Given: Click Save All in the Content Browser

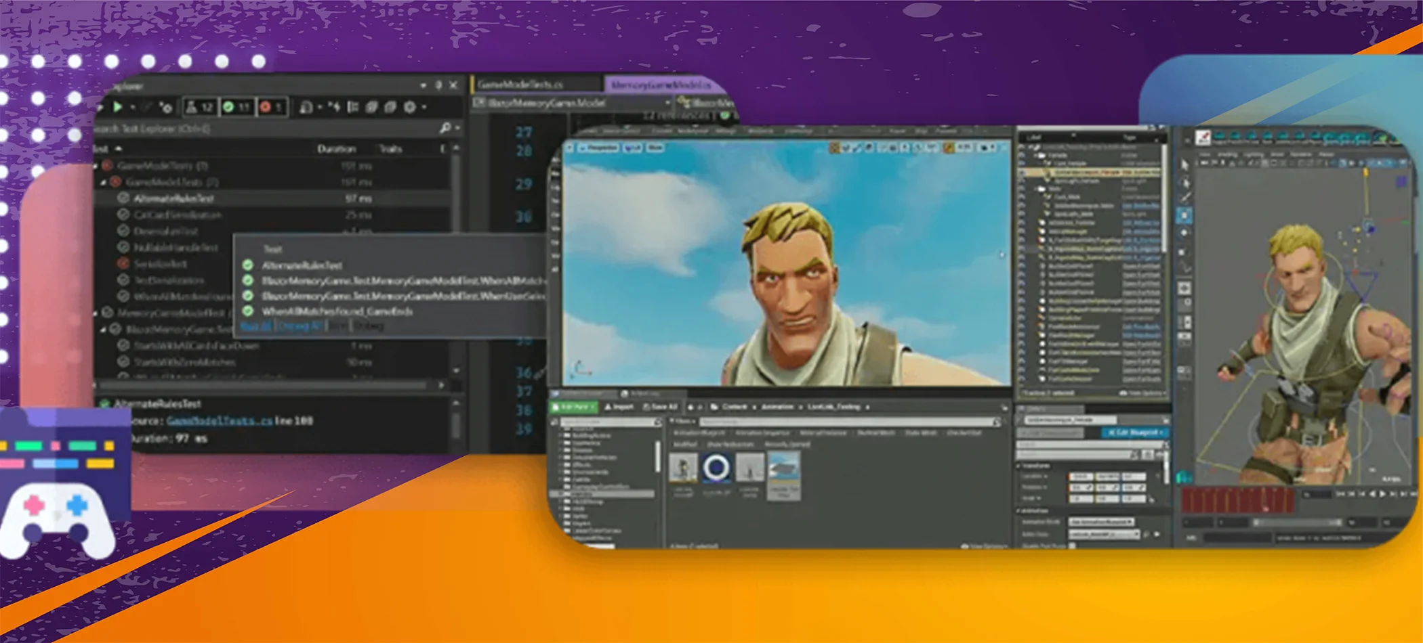Looking at the screenshot, I should click(x=660, y=407).
